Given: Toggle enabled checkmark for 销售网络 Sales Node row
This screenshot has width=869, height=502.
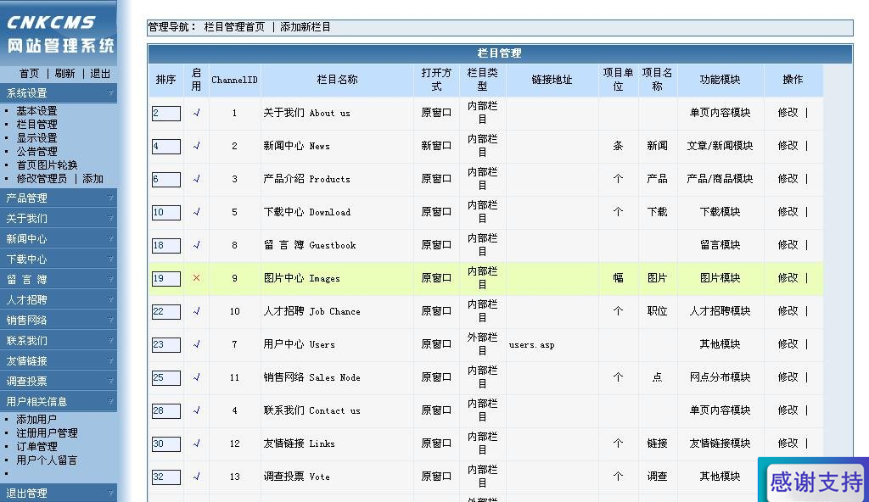Looking at the screenshot, I should 196,377.
